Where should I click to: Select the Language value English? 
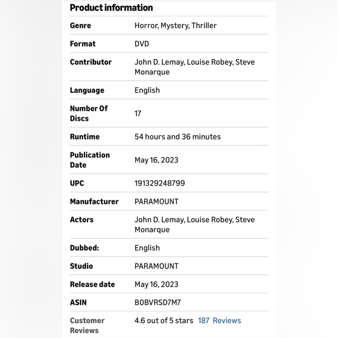click(x=147, y=90)
